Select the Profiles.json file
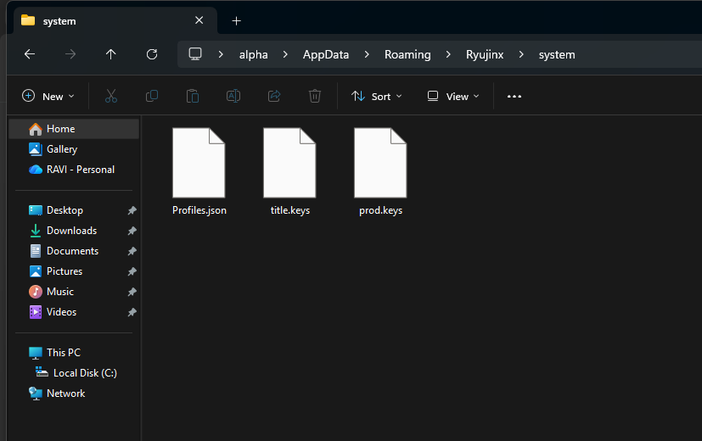The width and height of the screenshot is (702, 441). pyautogui.click(x=199, y=172)
